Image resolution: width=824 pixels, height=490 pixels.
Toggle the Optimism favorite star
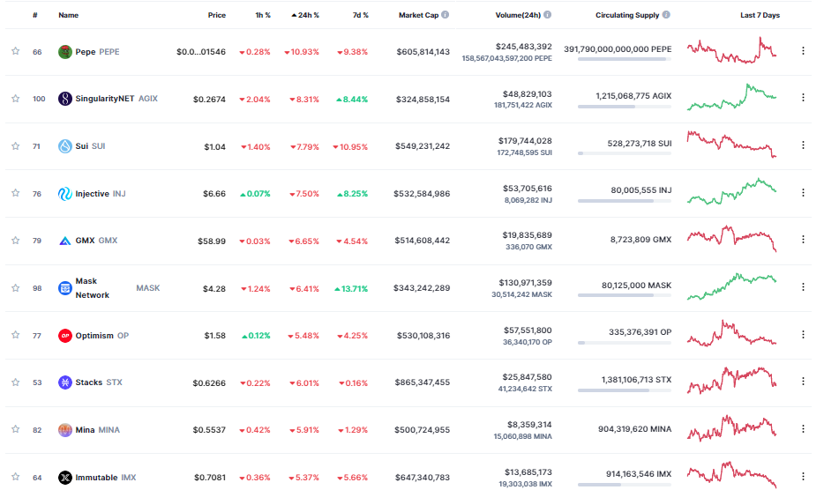16,335
